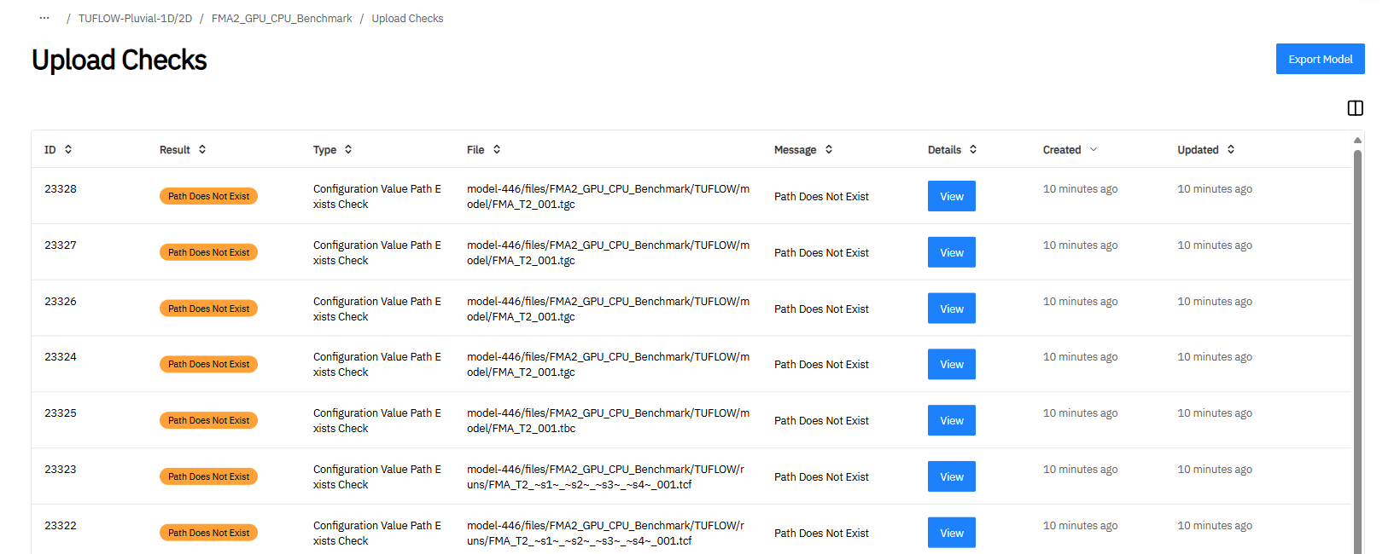Click FMA_T2_001.tbc file path in row 23325
This screenshot has width=1400, height=554.
click(608, 421)
